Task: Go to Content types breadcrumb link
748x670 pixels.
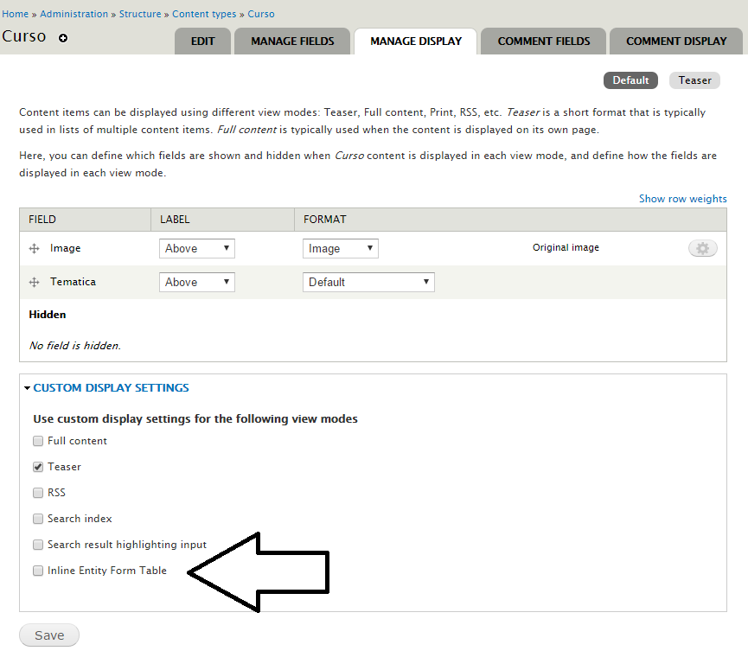Action: [x=206, y=14]
